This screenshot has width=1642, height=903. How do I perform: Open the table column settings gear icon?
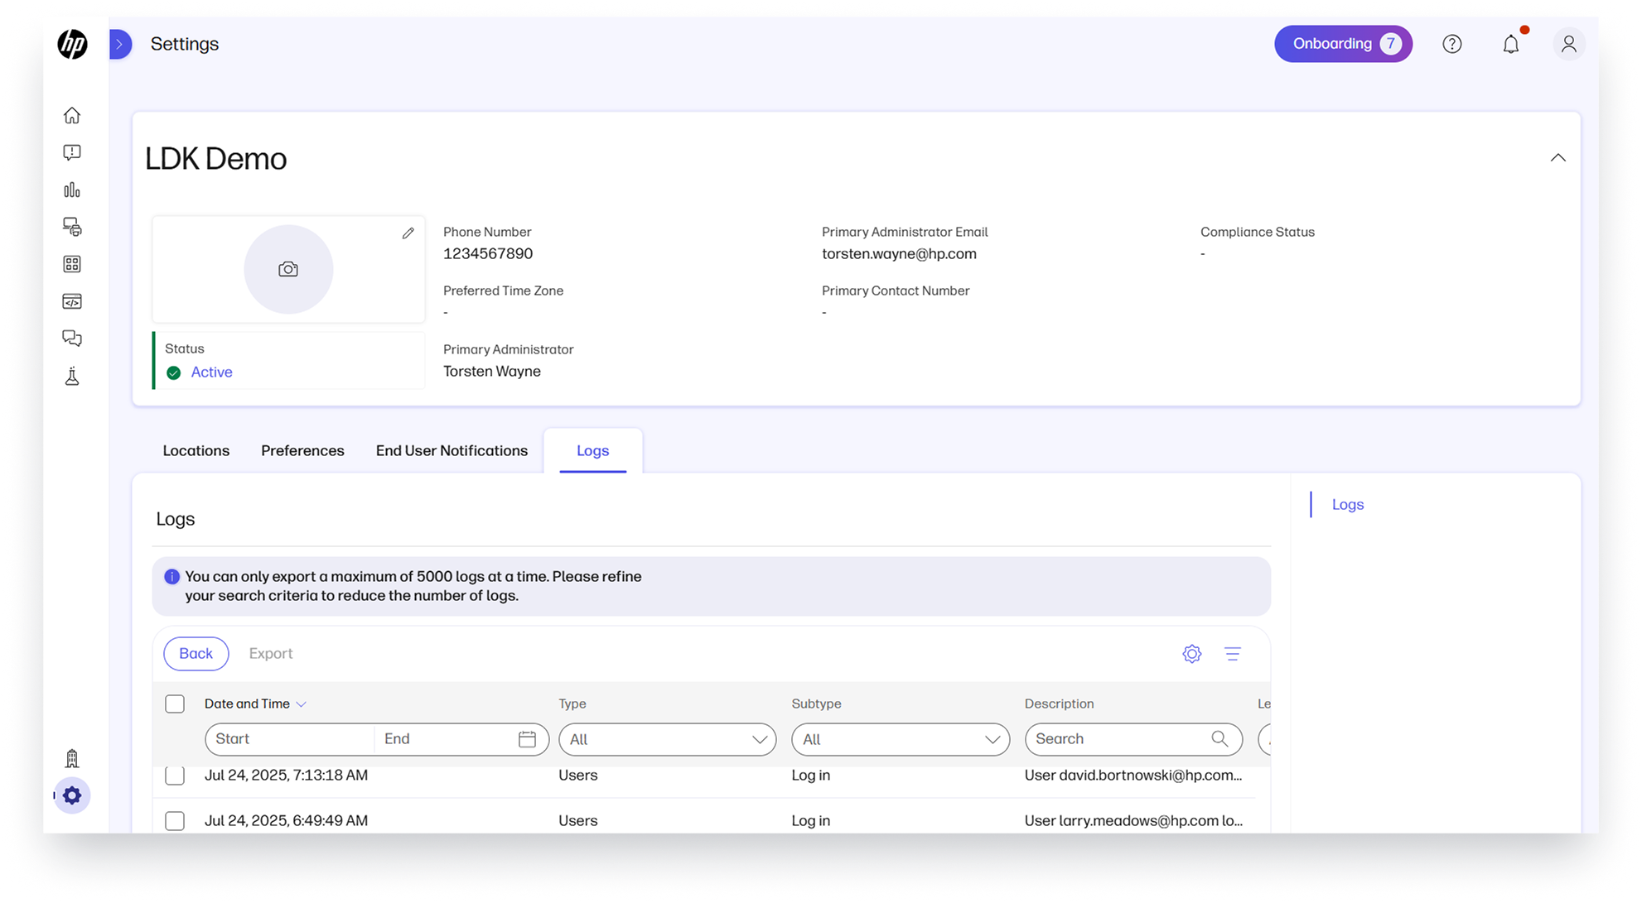[1191, 654]
